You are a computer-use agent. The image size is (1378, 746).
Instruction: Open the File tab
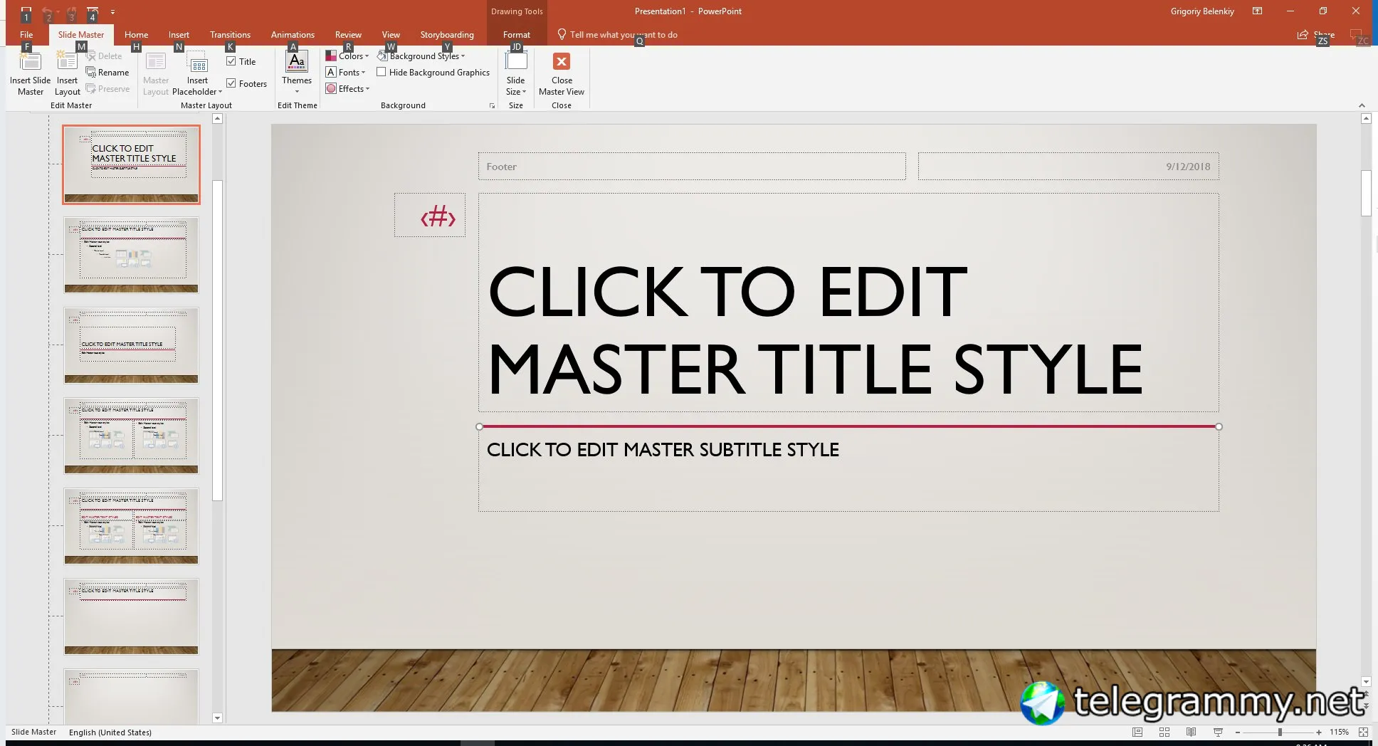(x=26, y=34)
